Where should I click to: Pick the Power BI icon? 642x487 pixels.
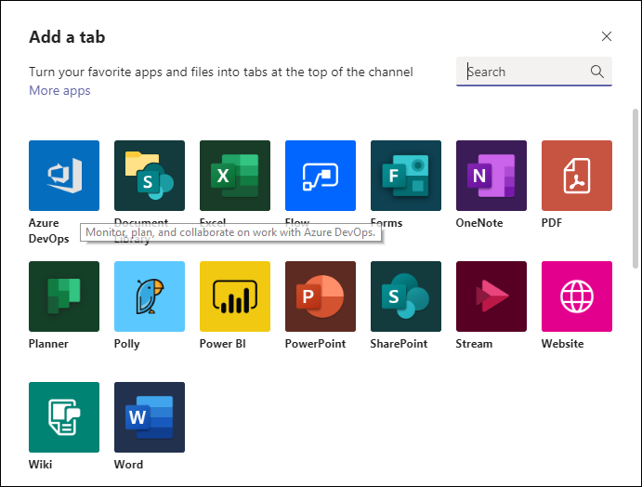(235, 296)
